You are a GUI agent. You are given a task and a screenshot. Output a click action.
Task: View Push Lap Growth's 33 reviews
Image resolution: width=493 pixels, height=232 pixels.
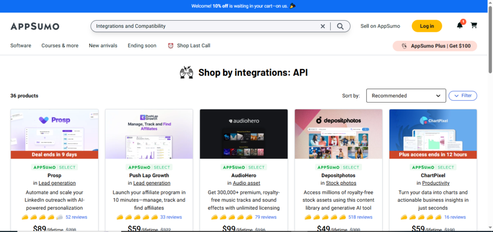click(171, 217)
